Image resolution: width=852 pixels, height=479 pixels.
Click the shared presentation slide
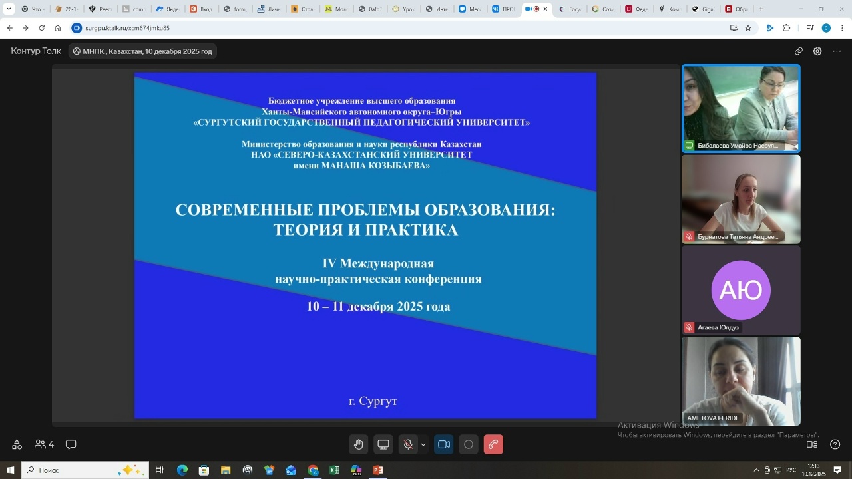365,245
